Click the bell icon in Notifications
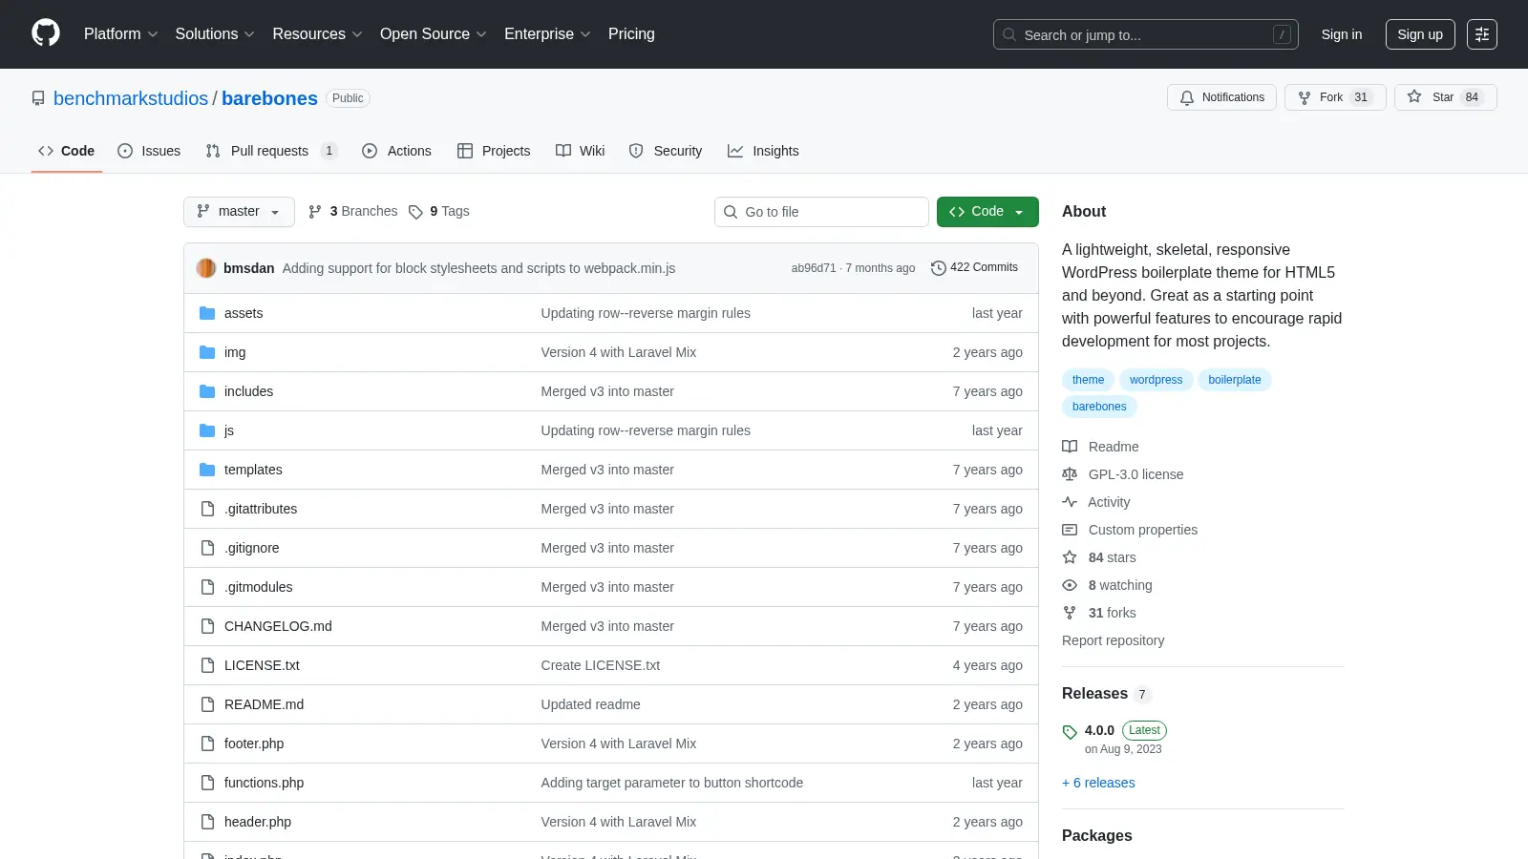Viewport: 1528px width, 859px height. pos(1187,97)
